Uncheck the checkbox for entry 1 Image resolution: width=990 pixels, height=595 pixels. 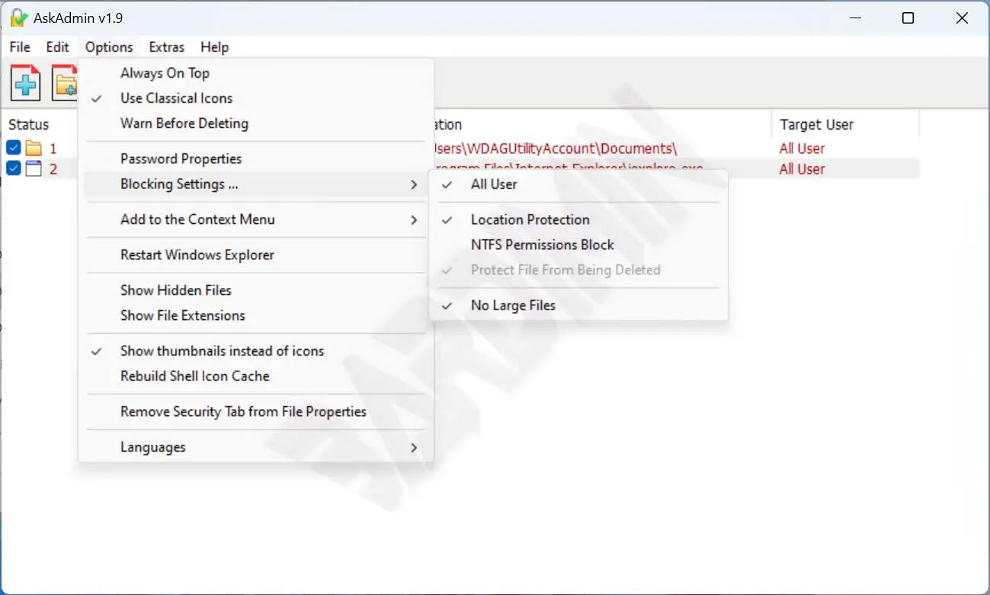click(14, 149)
